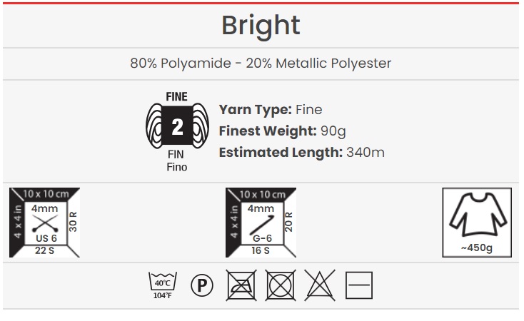Click the do not tumble dry symbol
Viewport: 524px width, 321px height.
(x=280, y=285)
